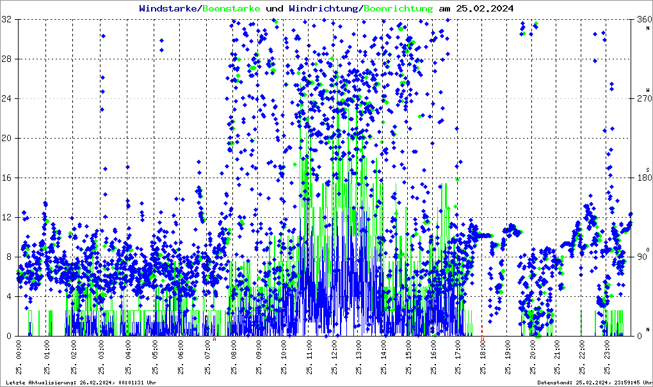Click the 07:00 time axis label
Screen dimensions: 653x387
pyautogui.click(x=208, y=357)
